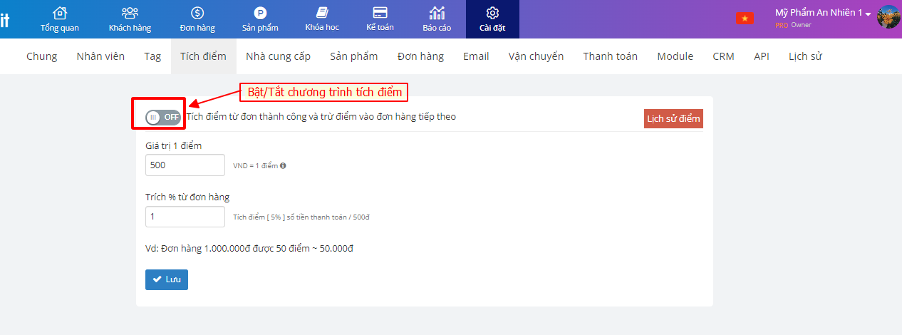Switch to the Nhà cung cấp tab
This screenshot has height=335, width=902.
278,56
